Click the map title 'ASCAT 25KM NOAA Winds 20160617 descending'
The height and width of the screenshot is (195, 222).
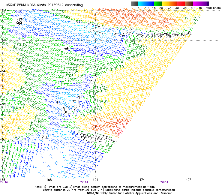click(44, 5)
